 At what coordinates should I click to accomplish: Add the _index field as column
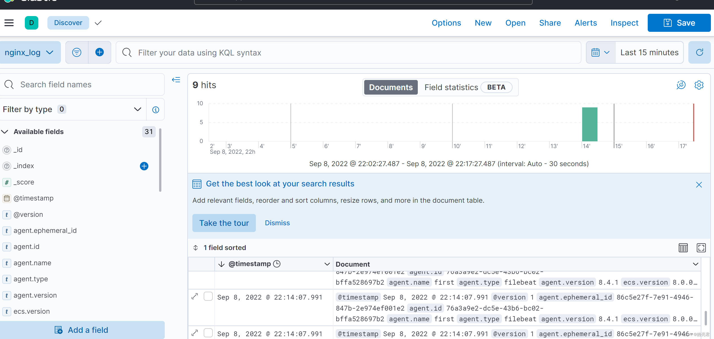click(144, 166)
